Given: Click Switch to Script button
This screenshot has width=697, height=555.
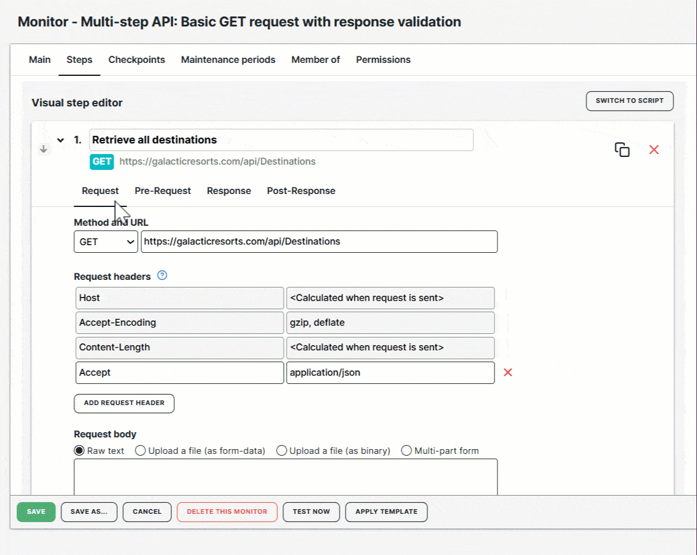Looking at the screenshot, I should [629, 101].
